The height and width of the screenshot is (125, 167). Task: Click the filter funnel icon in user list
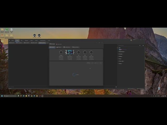coord(140,46)
